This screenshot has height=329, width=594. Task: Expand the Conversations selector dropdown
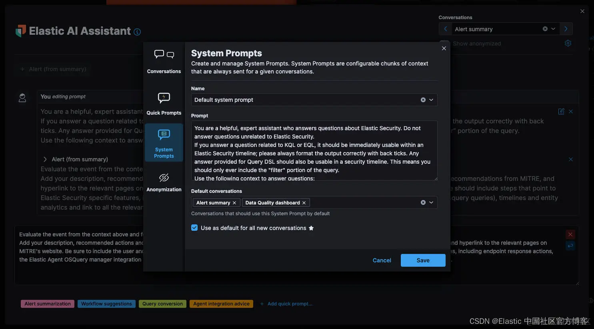coord(553,29)
